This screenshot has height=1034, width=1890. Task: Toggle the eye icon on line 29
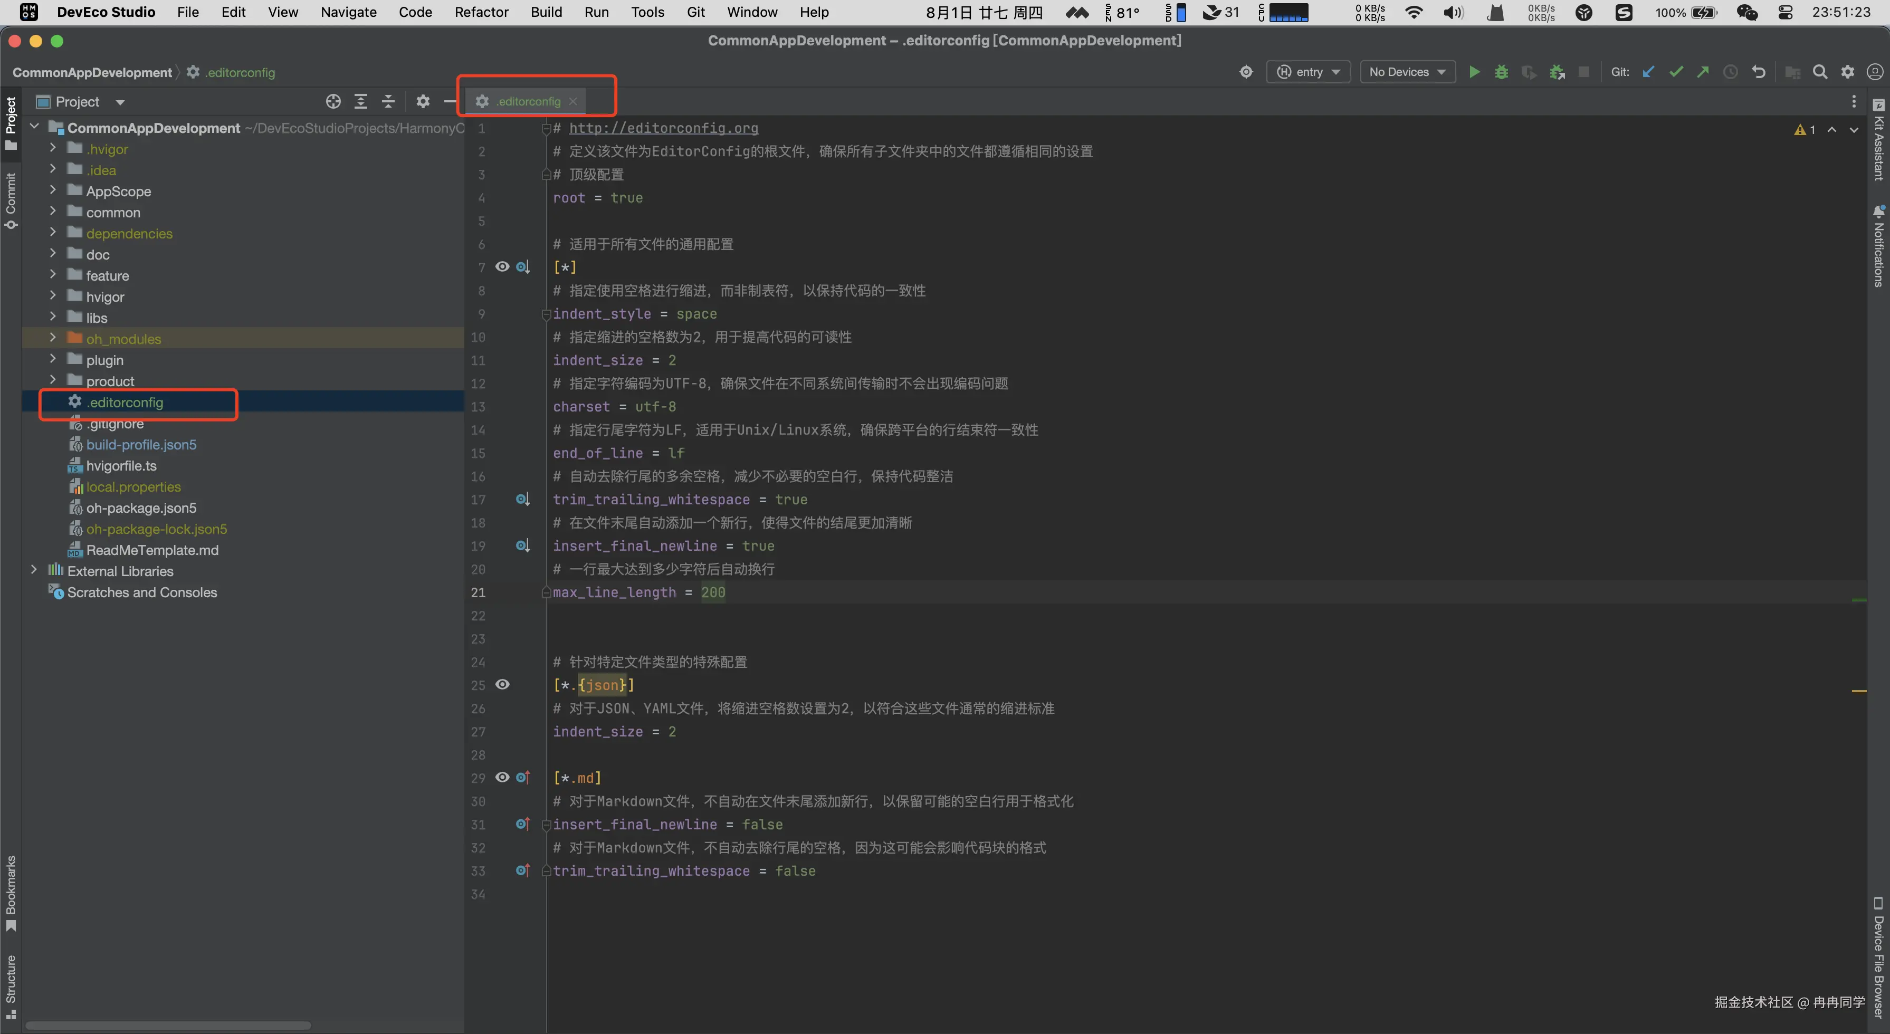click(x=502, y=777)
